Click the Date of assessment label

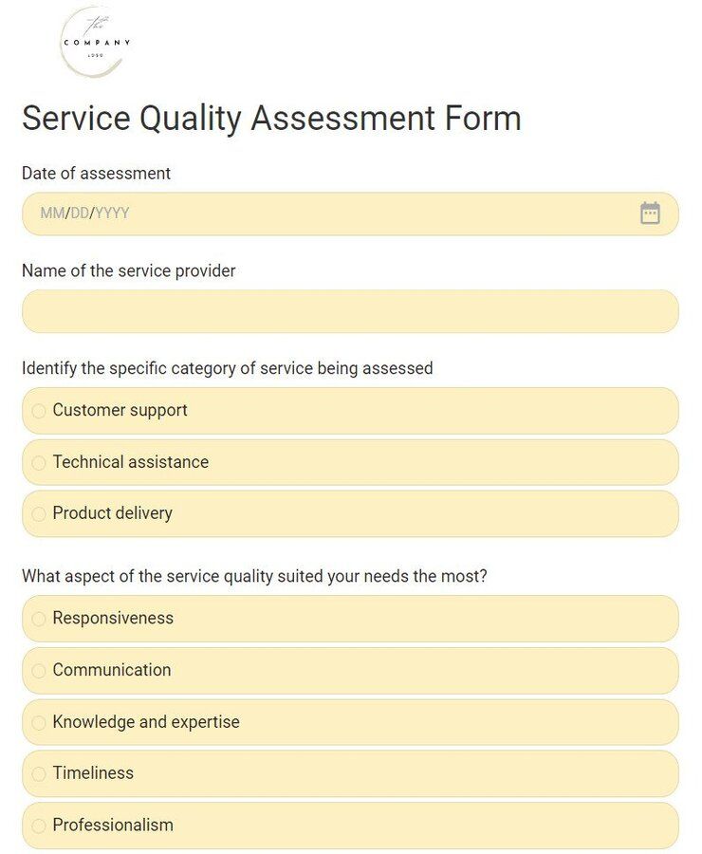(96, 174)
